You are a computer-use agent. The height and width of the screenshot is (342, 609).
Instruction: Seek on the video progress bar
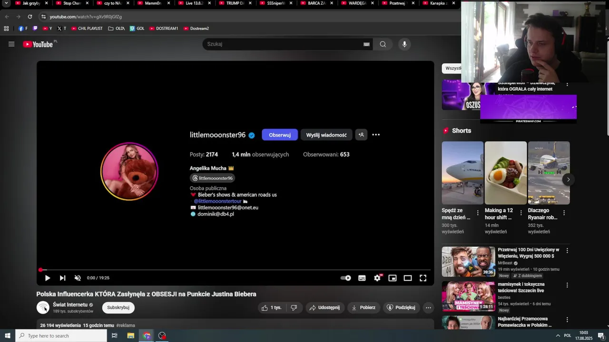236,270
